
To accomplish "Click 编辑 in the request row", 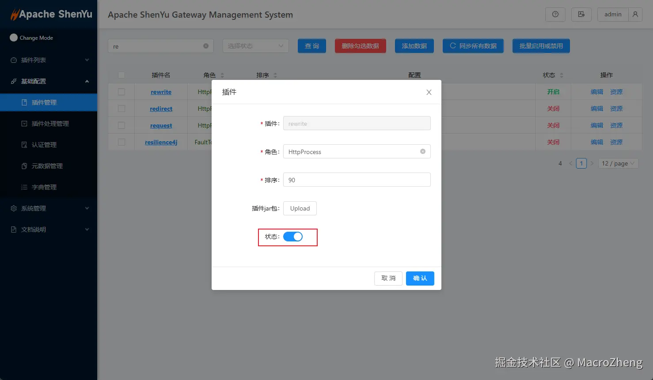I will (597, 125).
